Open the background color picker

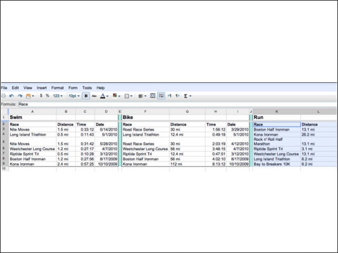(x=116, y=96)
